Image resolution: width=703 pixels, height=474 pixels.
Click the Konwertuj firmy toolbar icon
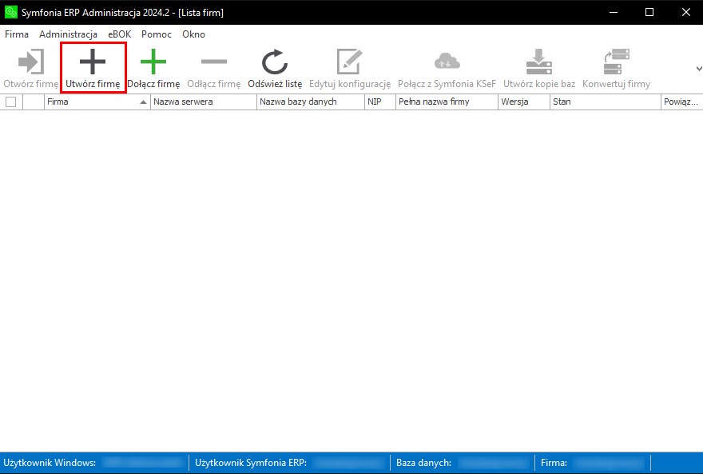[617, 62]
